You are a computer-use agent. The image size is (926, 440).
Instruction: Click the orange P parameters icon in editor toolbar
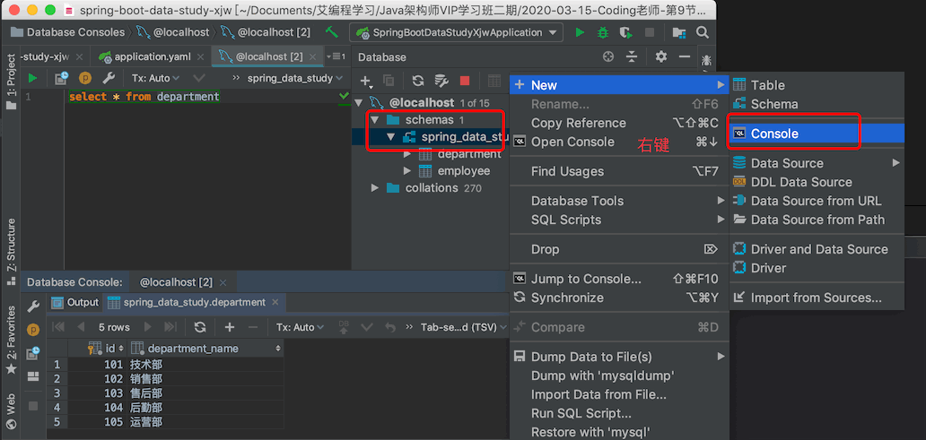click(85, 78)
